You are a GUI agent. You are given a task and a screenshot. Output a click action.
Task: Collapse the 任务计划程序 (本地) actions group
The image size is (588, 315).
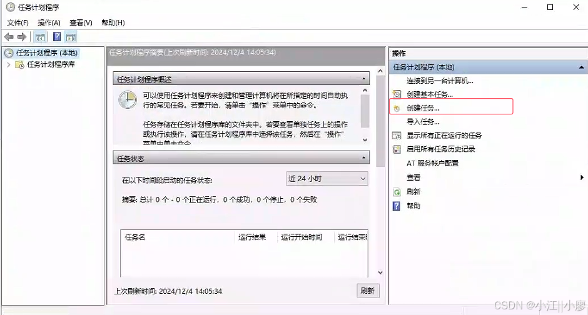(x=581, y=67)
